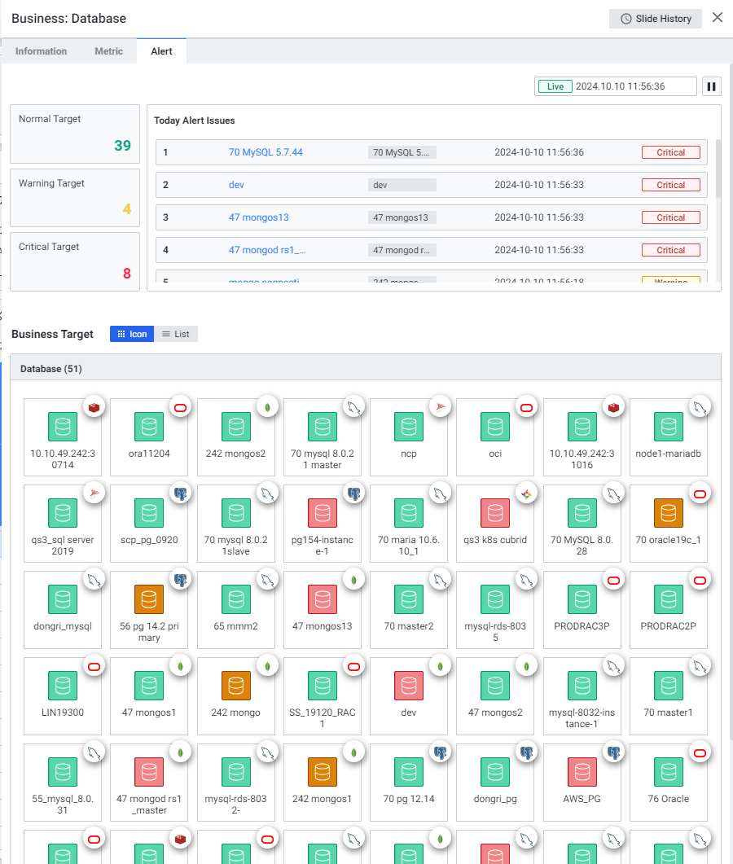This screenshot has width=733, height=864.
Task: Select the 56 pg 14.2 primary icon
Action: 149,599
